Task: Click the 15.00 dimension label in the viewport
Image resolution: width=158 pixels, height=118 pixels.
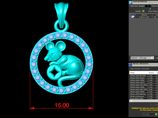Action: pyautogui.click(x=62, y=105)
